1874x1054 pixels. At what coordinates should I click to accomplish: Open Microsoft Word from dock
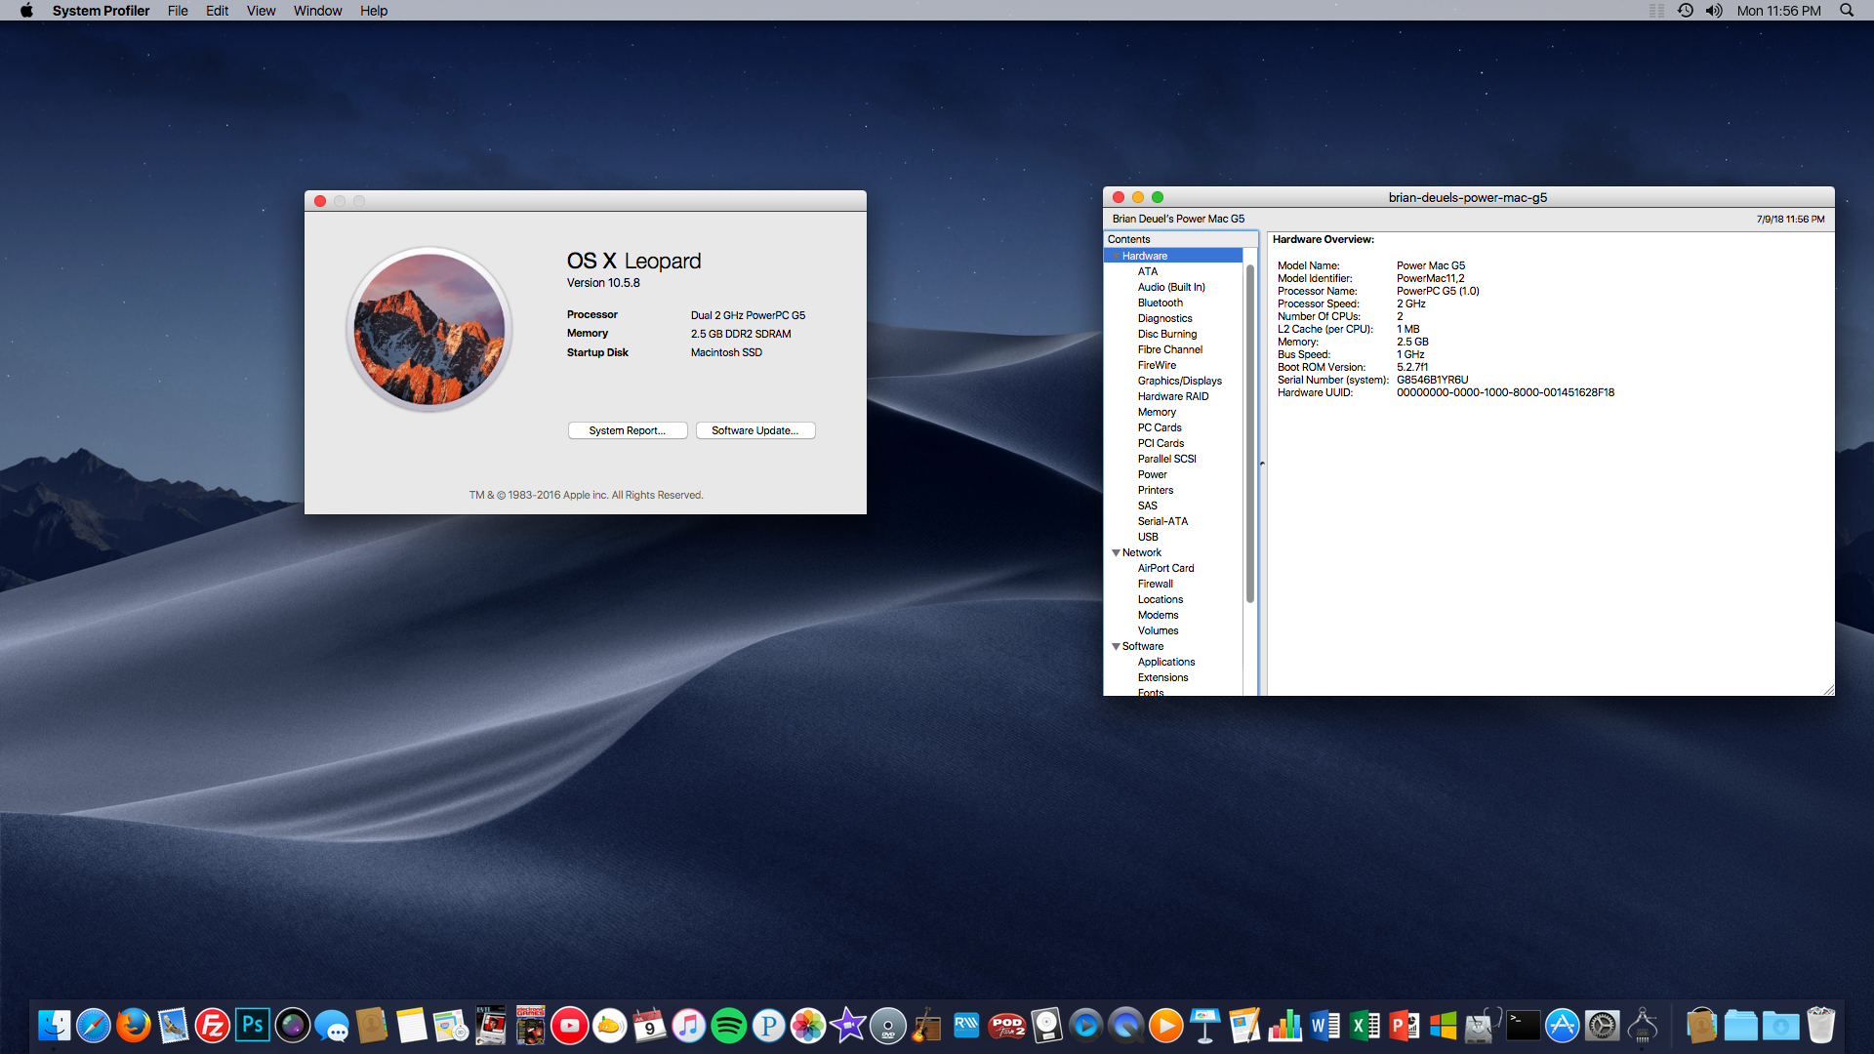coord(1324,1026)
